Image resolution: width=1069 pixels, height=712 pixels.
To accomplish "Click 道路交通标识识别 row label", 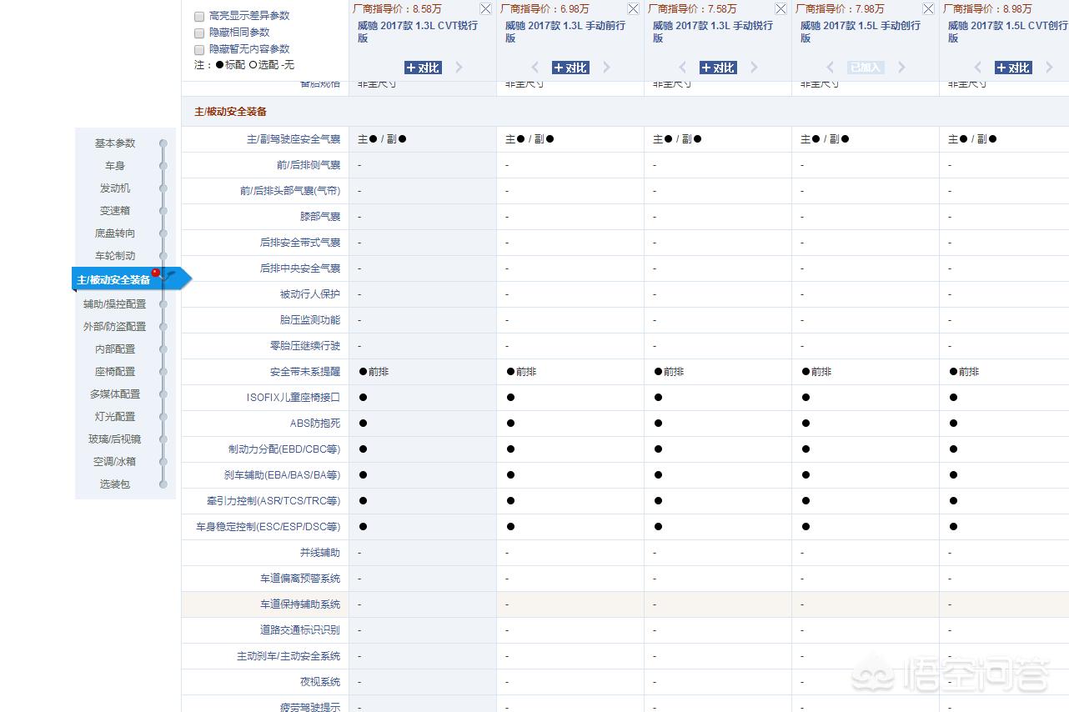I will [300, 630].
